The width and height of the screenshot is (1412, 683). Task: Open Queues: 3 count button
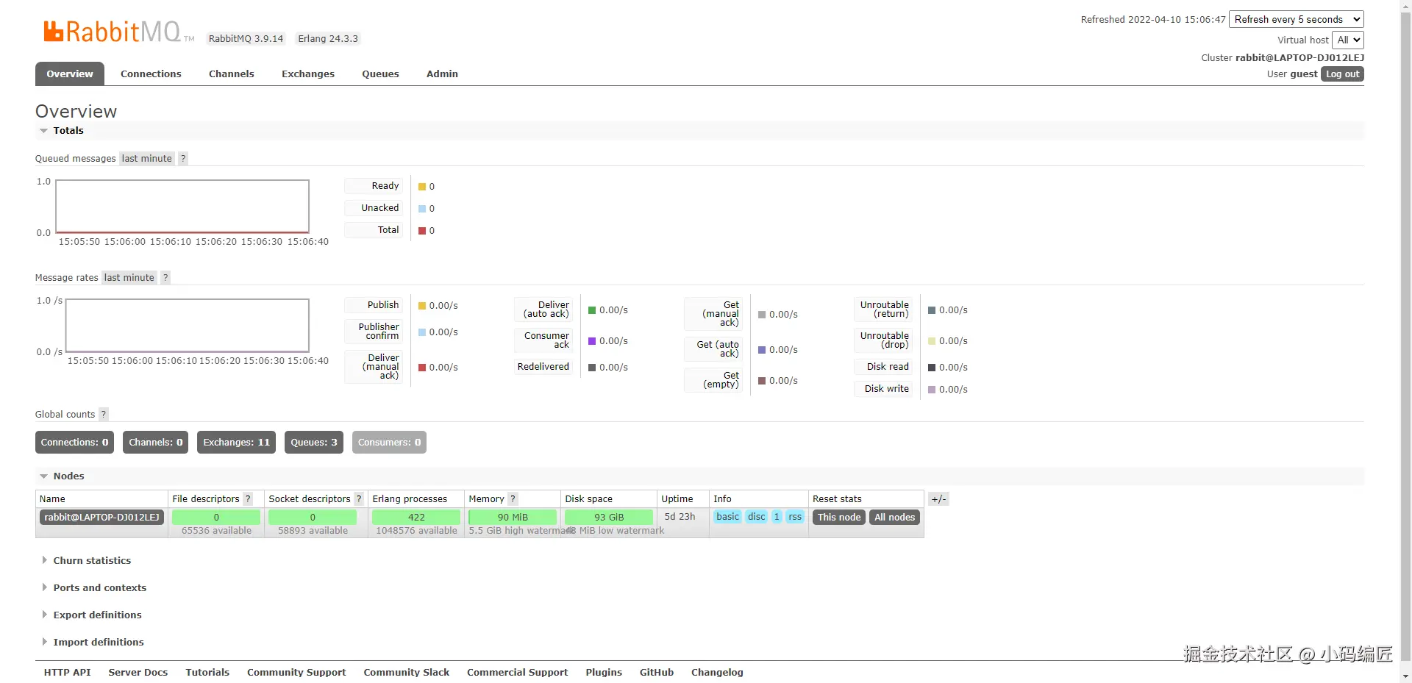click(314, 443)
